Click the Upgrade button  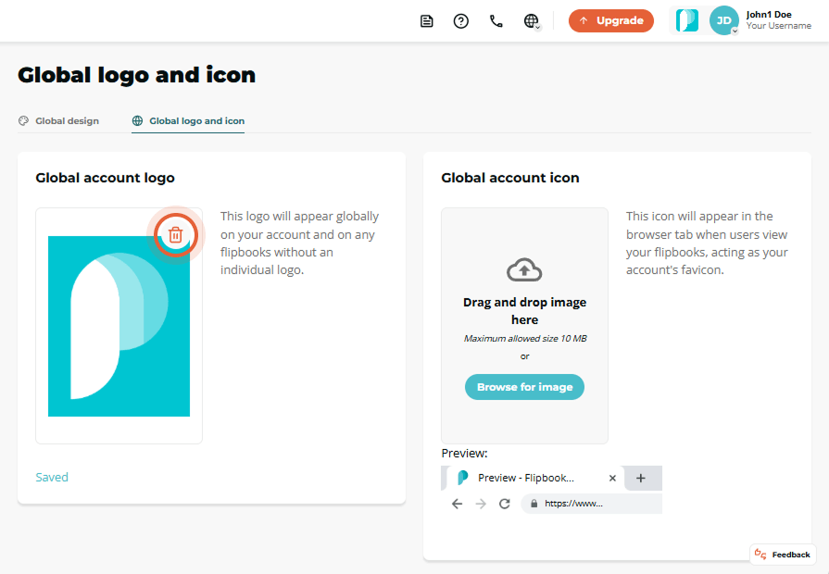(x=611, y=20)
